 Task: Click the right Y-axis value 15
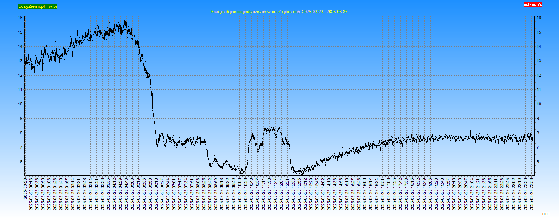(x=539, y=32)
